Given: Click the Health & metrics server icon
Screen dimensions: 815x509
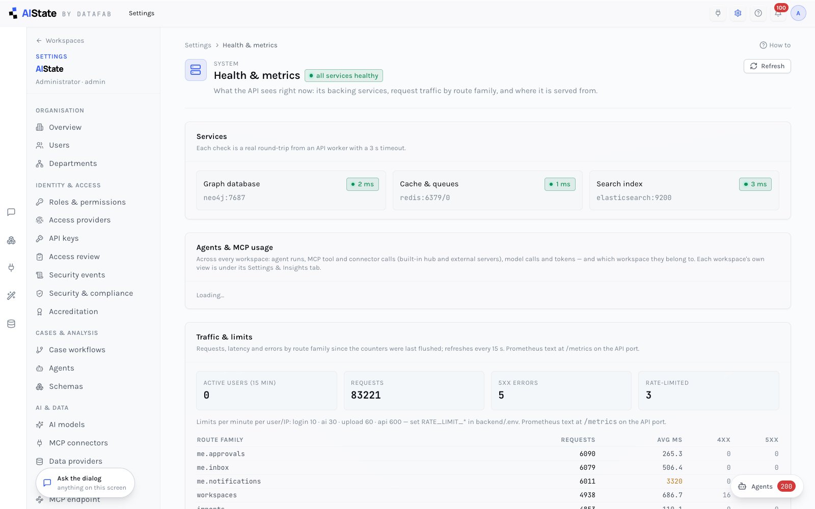Looking at the screenshot, I should 196,70.
